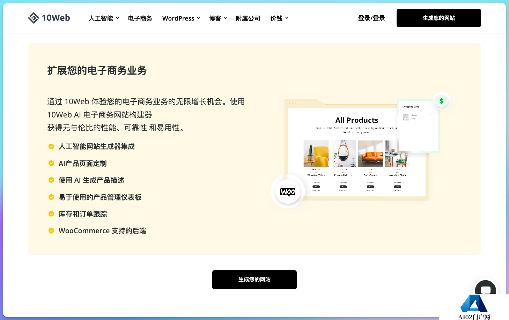Screen dimensions: 509x320
Task: Click the 10Web logo icon
Action: [x=34, y=18]
